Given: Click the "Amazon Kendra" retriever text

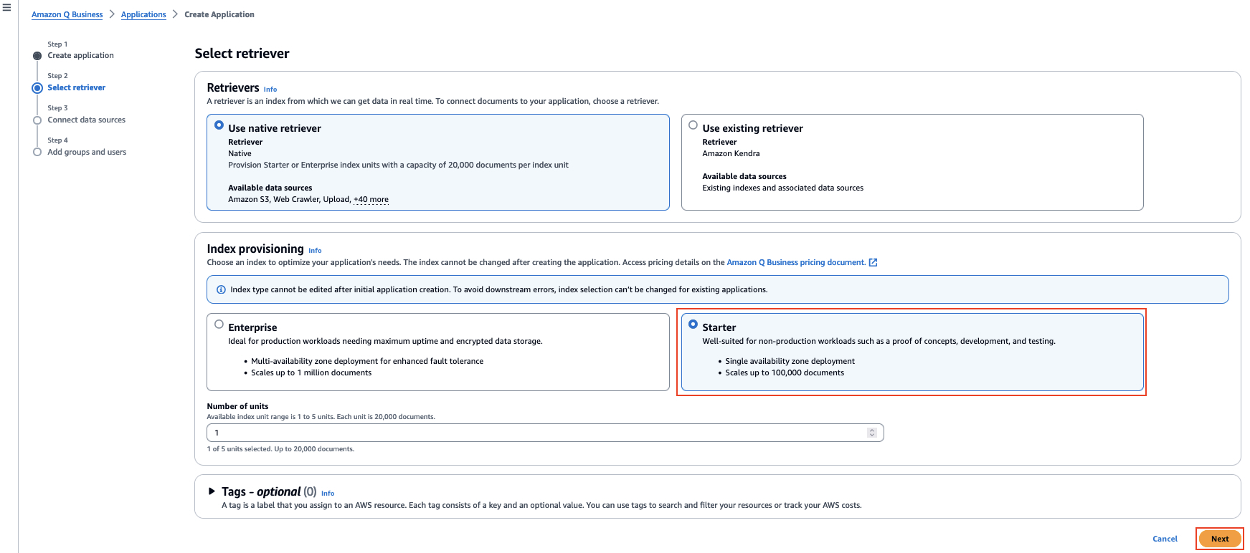Looking at the screenshot, I should point(731,153).
